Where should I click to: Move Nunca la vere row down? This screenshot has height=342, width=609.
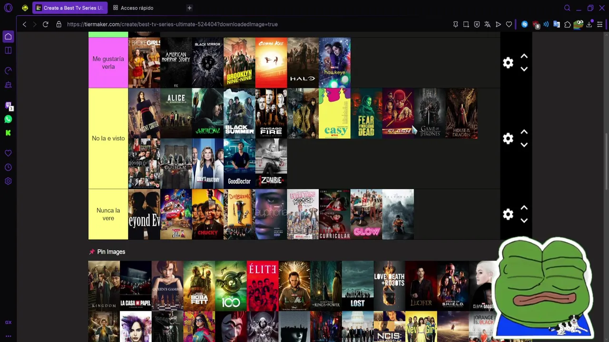tap(524, 221)
